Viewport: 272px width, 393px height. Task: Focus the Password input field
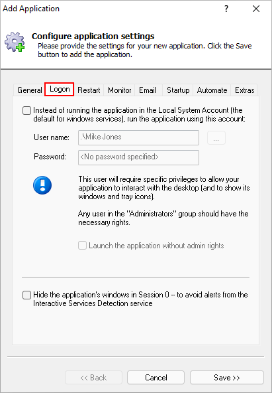[138, 157]
